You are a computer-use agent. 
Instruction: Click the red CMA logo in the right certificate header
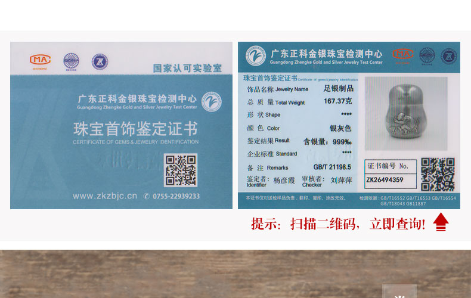tap(403, 54)
